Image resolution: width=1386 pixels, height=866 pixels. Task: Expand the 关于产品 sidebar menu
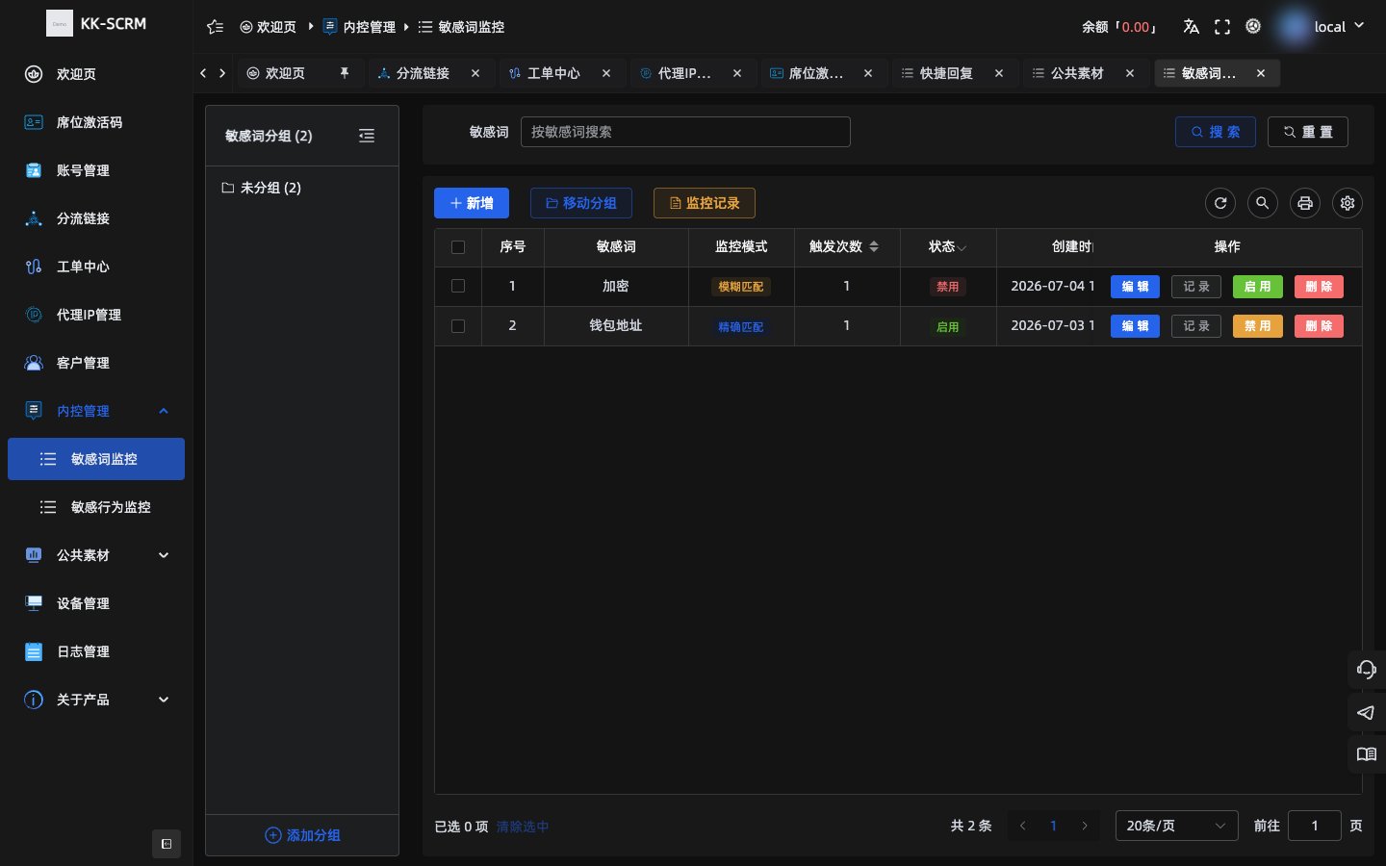click(x=96, y=700)
